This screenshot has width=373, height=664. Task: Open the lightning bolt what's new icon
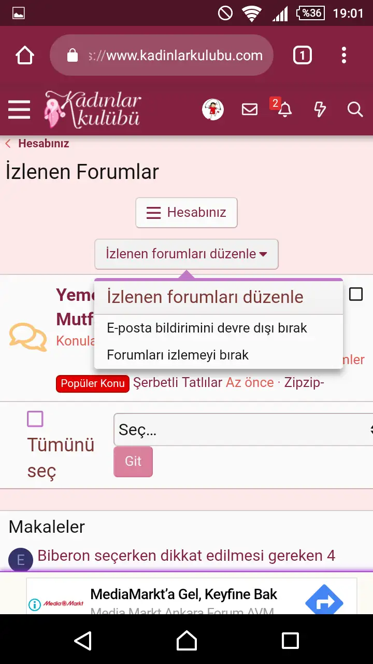coord(320,109)
